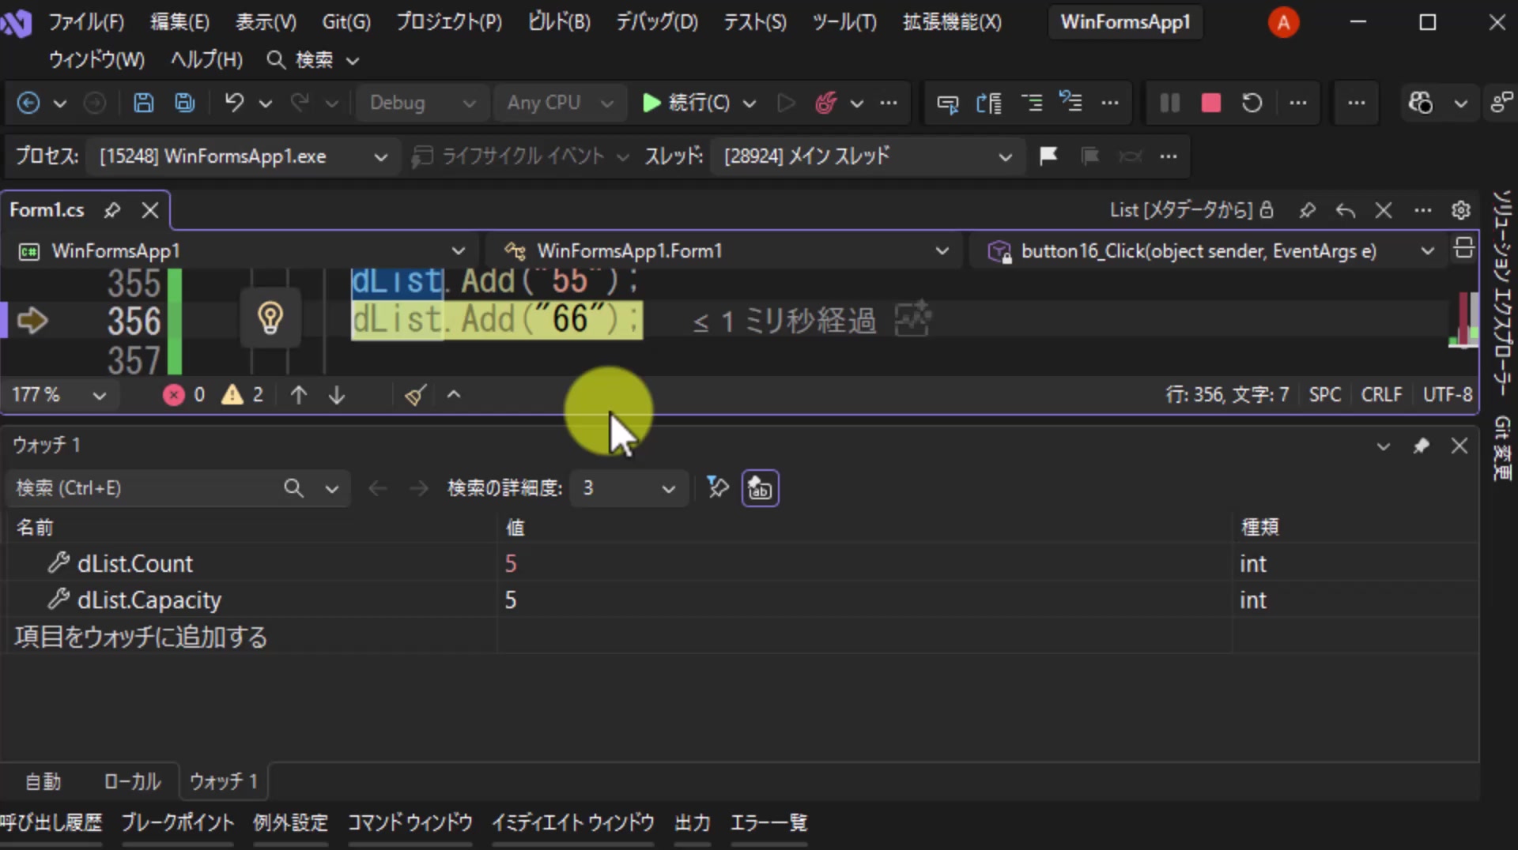Close the Form1.cs tab
The width and height of the screenshot is (1518, 850).
tap(150, 210)
